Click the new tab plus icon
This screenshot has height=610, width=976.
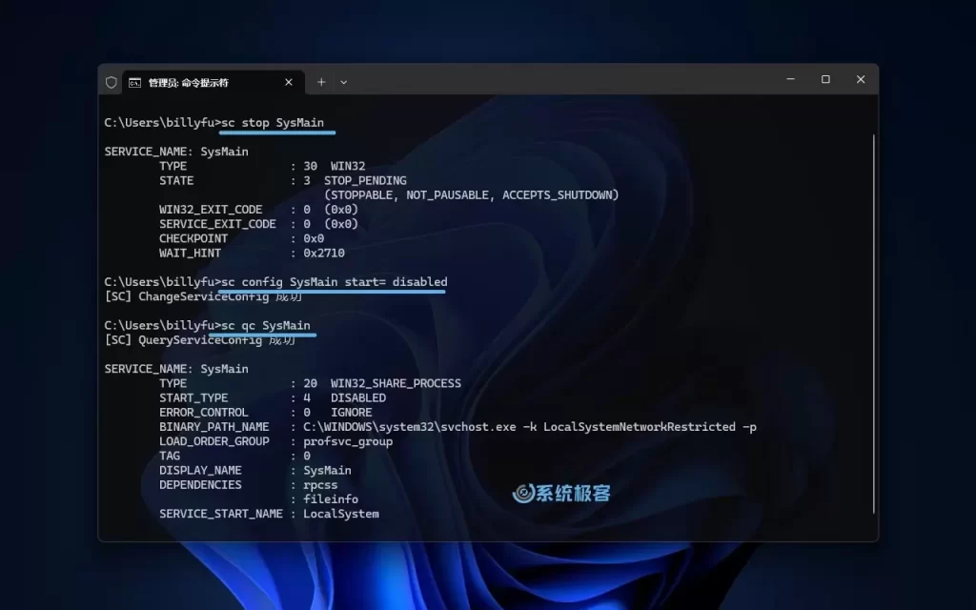click(x=321, y=82)
